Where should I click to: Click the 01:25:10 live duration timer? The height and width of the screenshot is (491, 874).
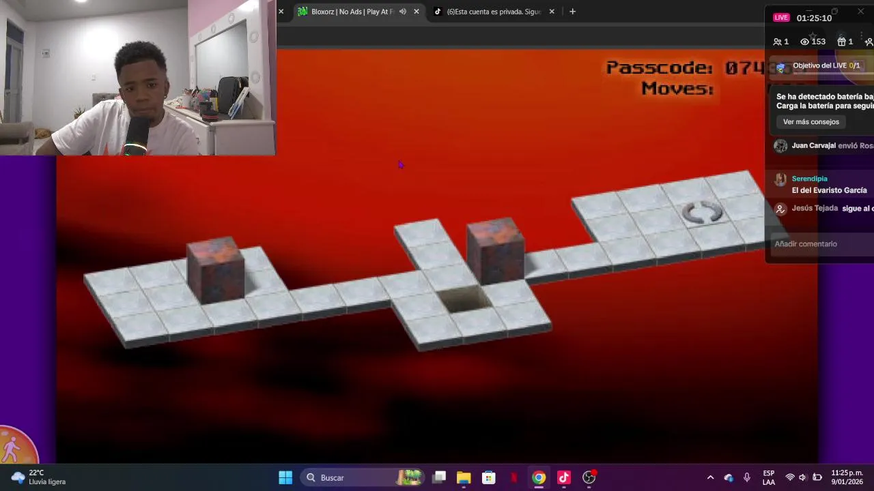[x=814, y=18]
